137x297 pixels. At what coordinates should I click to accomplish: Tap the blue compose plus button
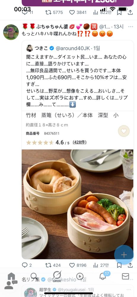tap(124, 255)
